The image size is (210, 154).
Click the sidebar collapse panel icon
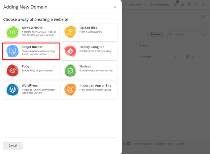pyautogui.click(x=203, y=17)
